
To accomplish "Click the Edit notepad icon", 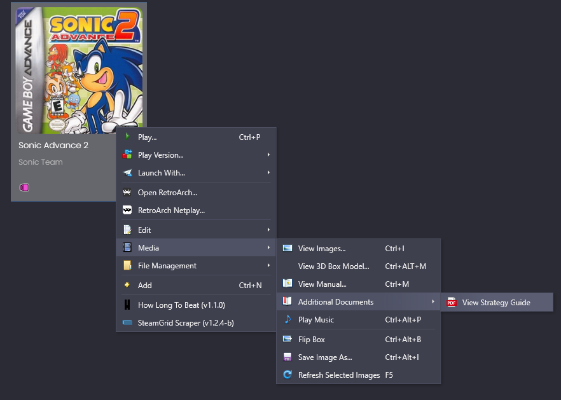I will [x=127, y=230].
